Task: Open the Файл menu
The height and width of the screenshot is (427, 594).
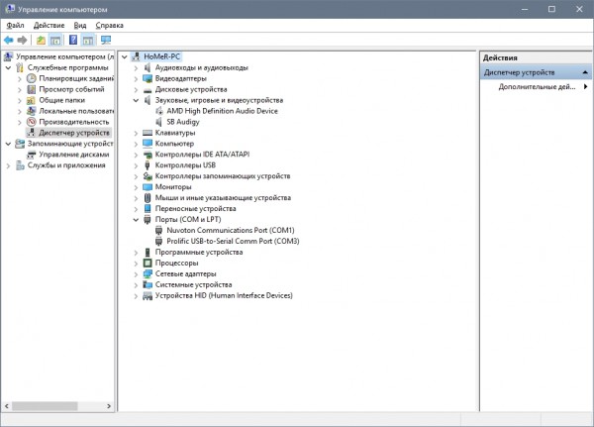Action: pos(15,26)
